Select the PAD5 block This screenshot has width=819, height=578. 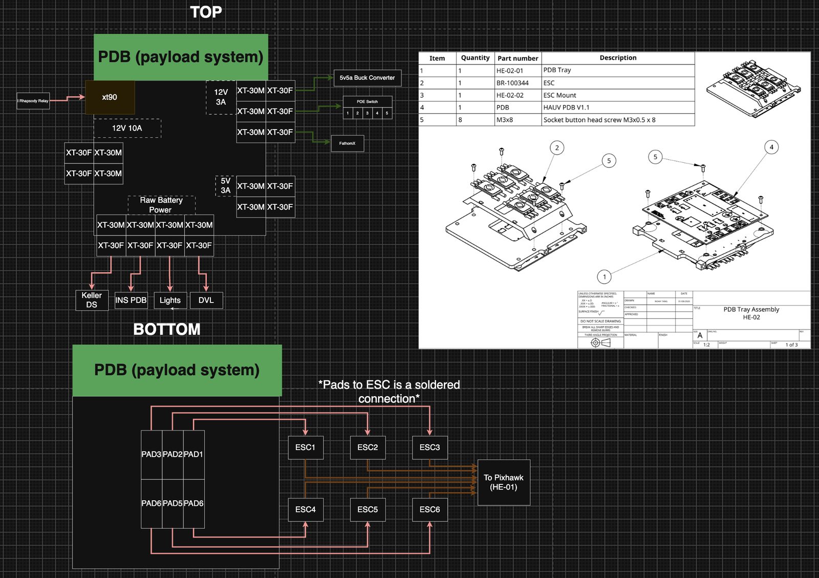(173, 504)
